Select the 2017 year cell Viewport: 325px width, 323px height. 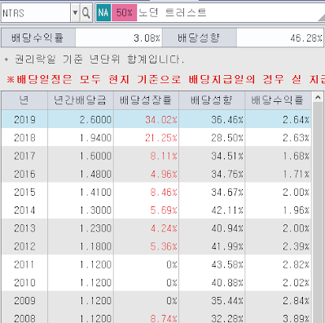coord(24,156)
